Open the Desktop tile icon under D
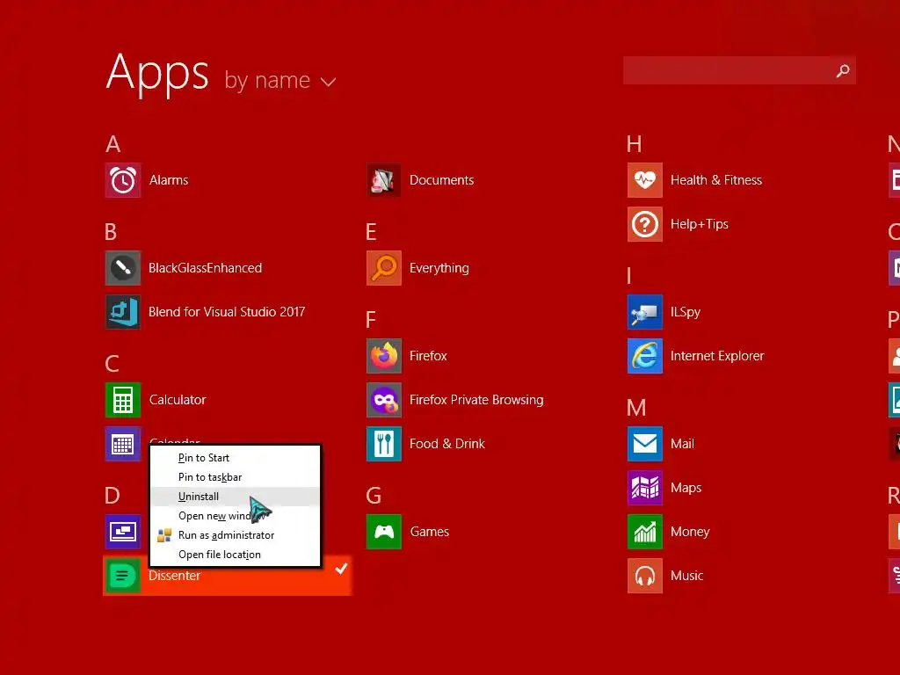Viewport: 900px width, 675px height. (x=123, y=532)
